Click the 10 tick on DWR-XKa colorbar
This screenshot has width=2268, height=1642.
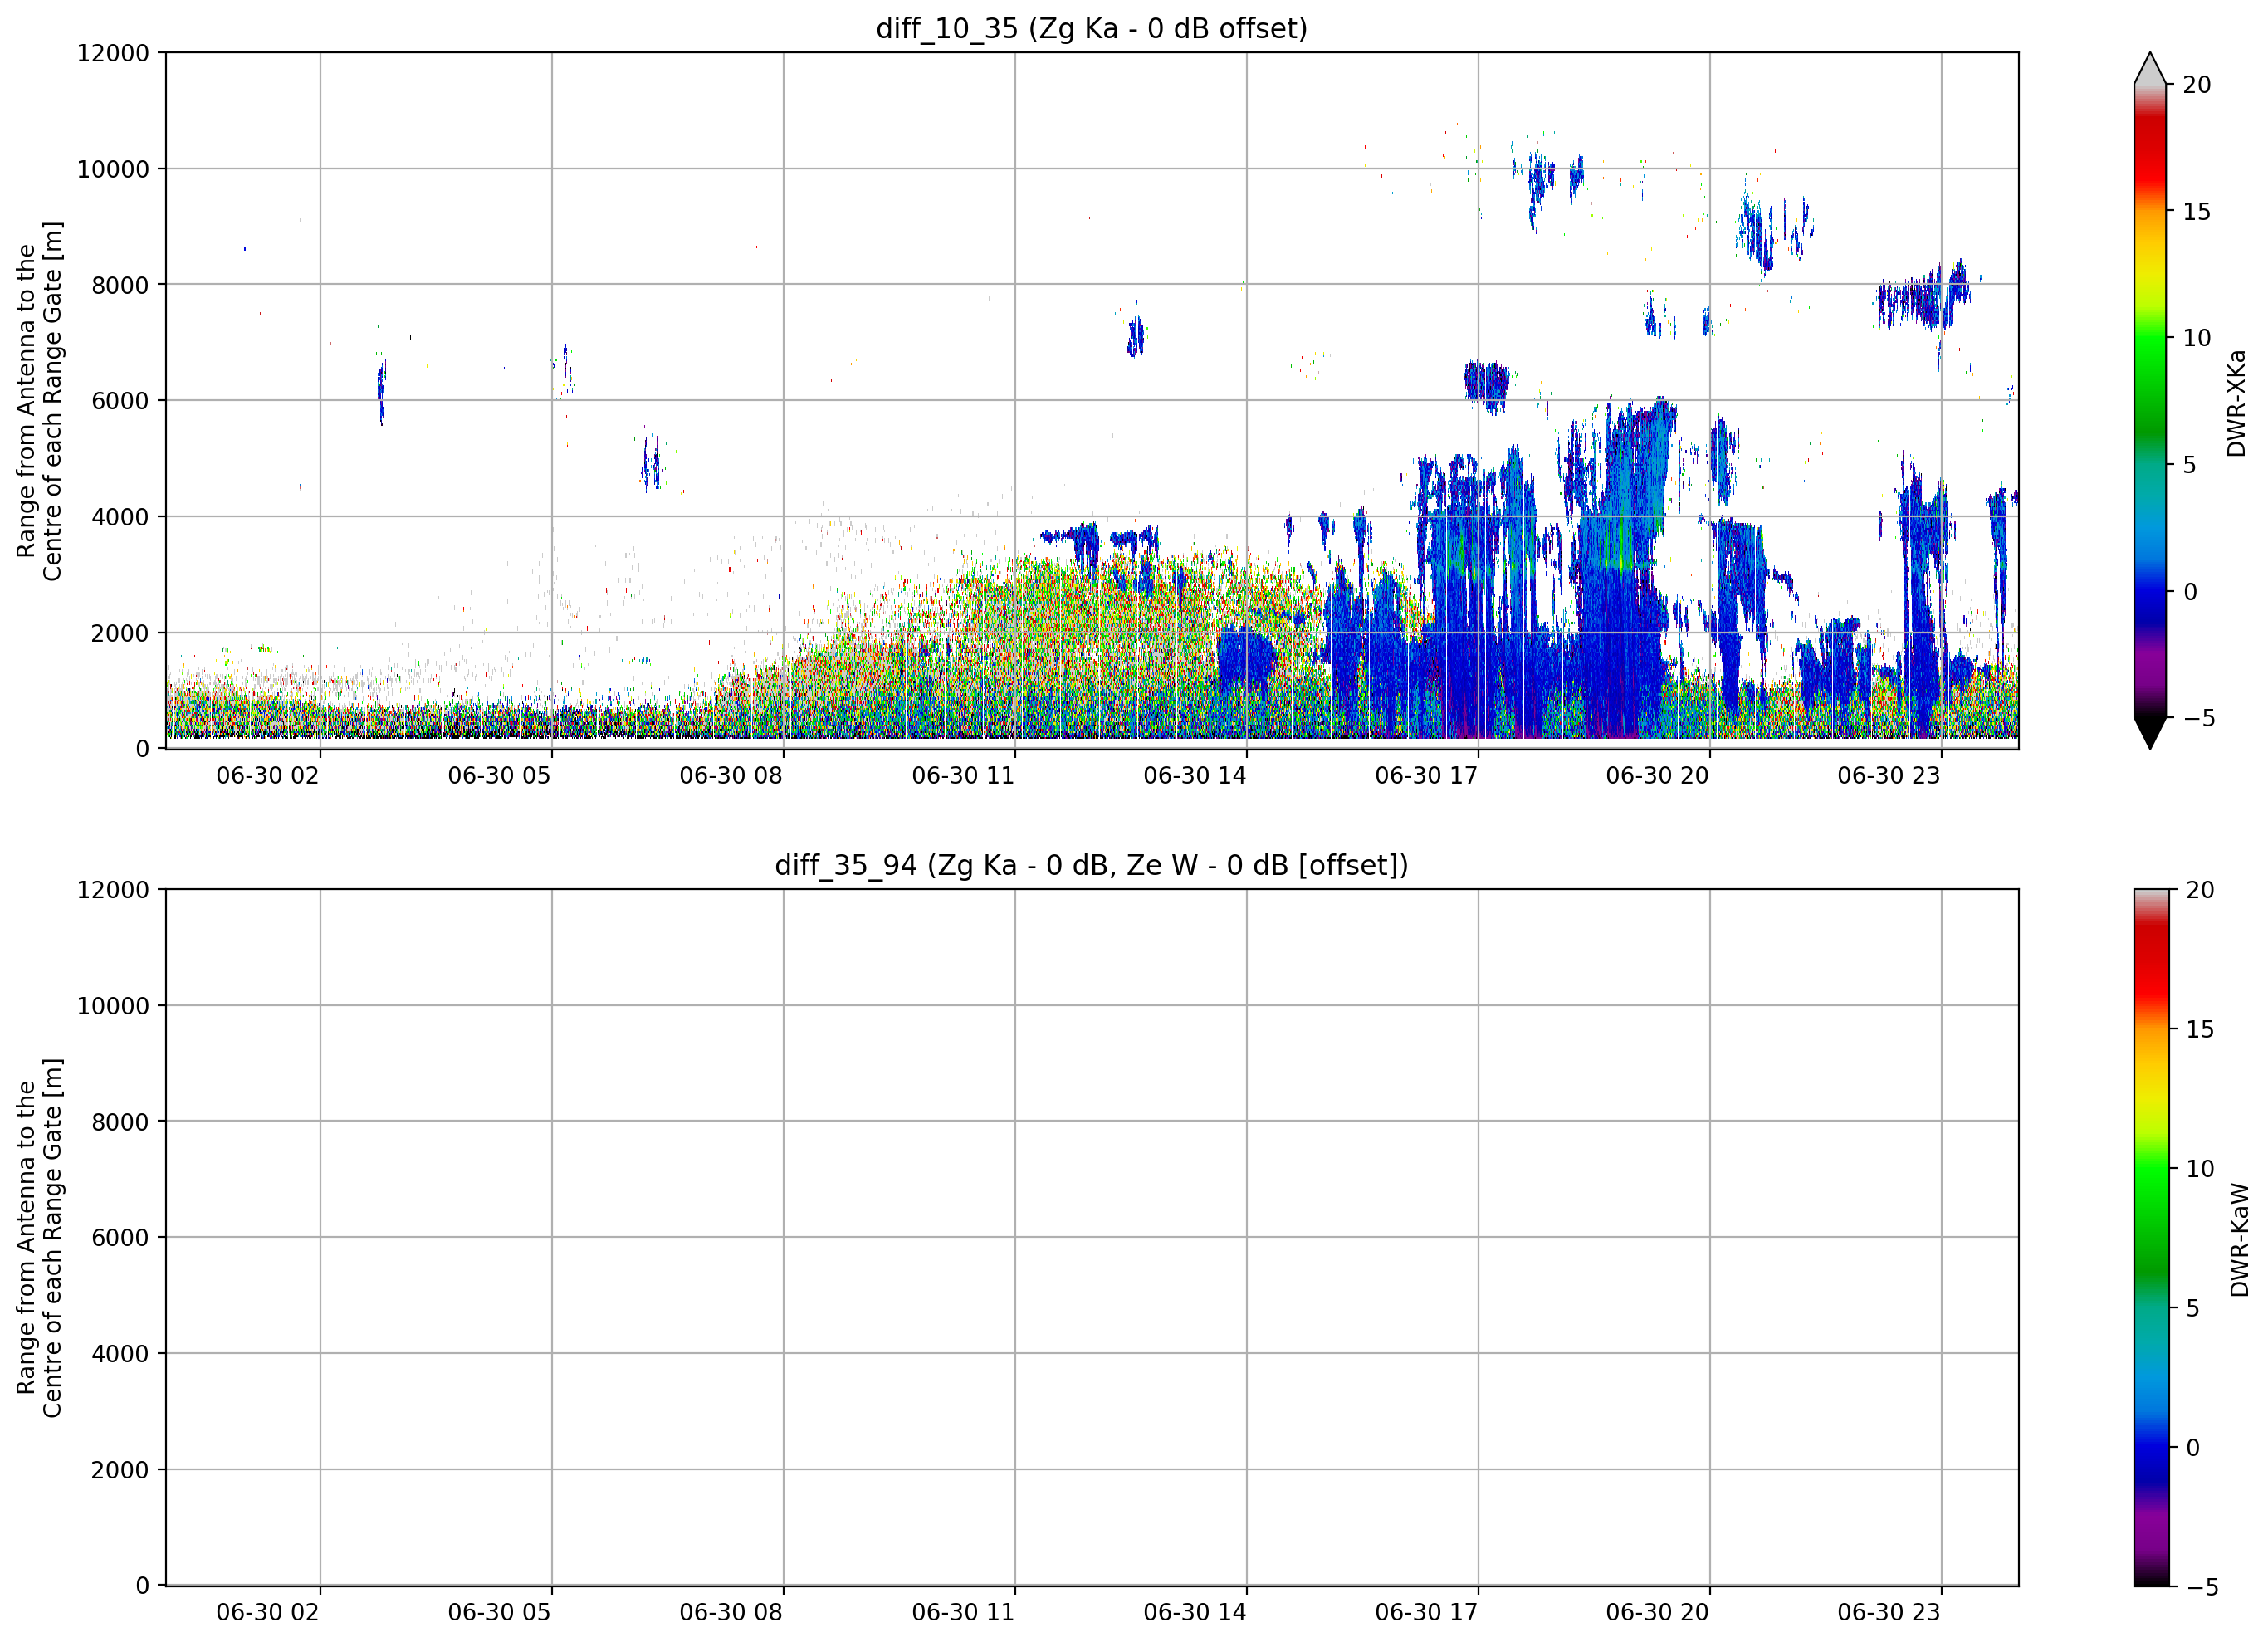(x=2197, y=338)
